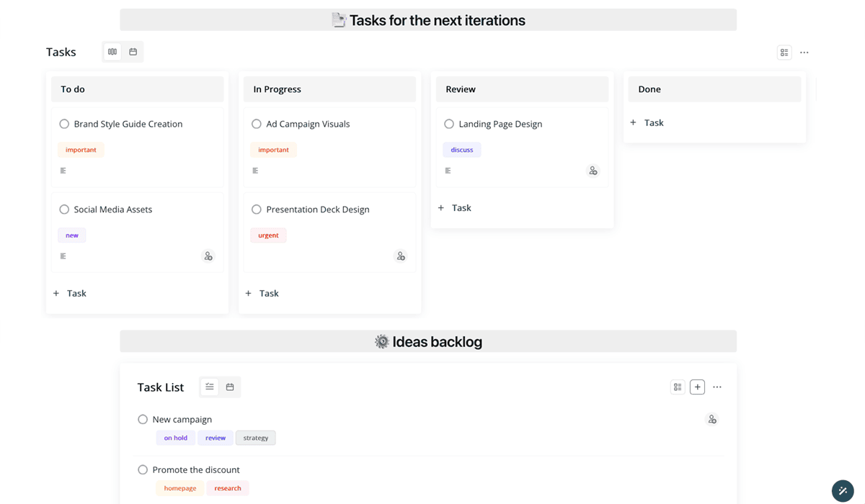
Task: Open Task List more options ellipsis
Action: [x=717, y=387]
